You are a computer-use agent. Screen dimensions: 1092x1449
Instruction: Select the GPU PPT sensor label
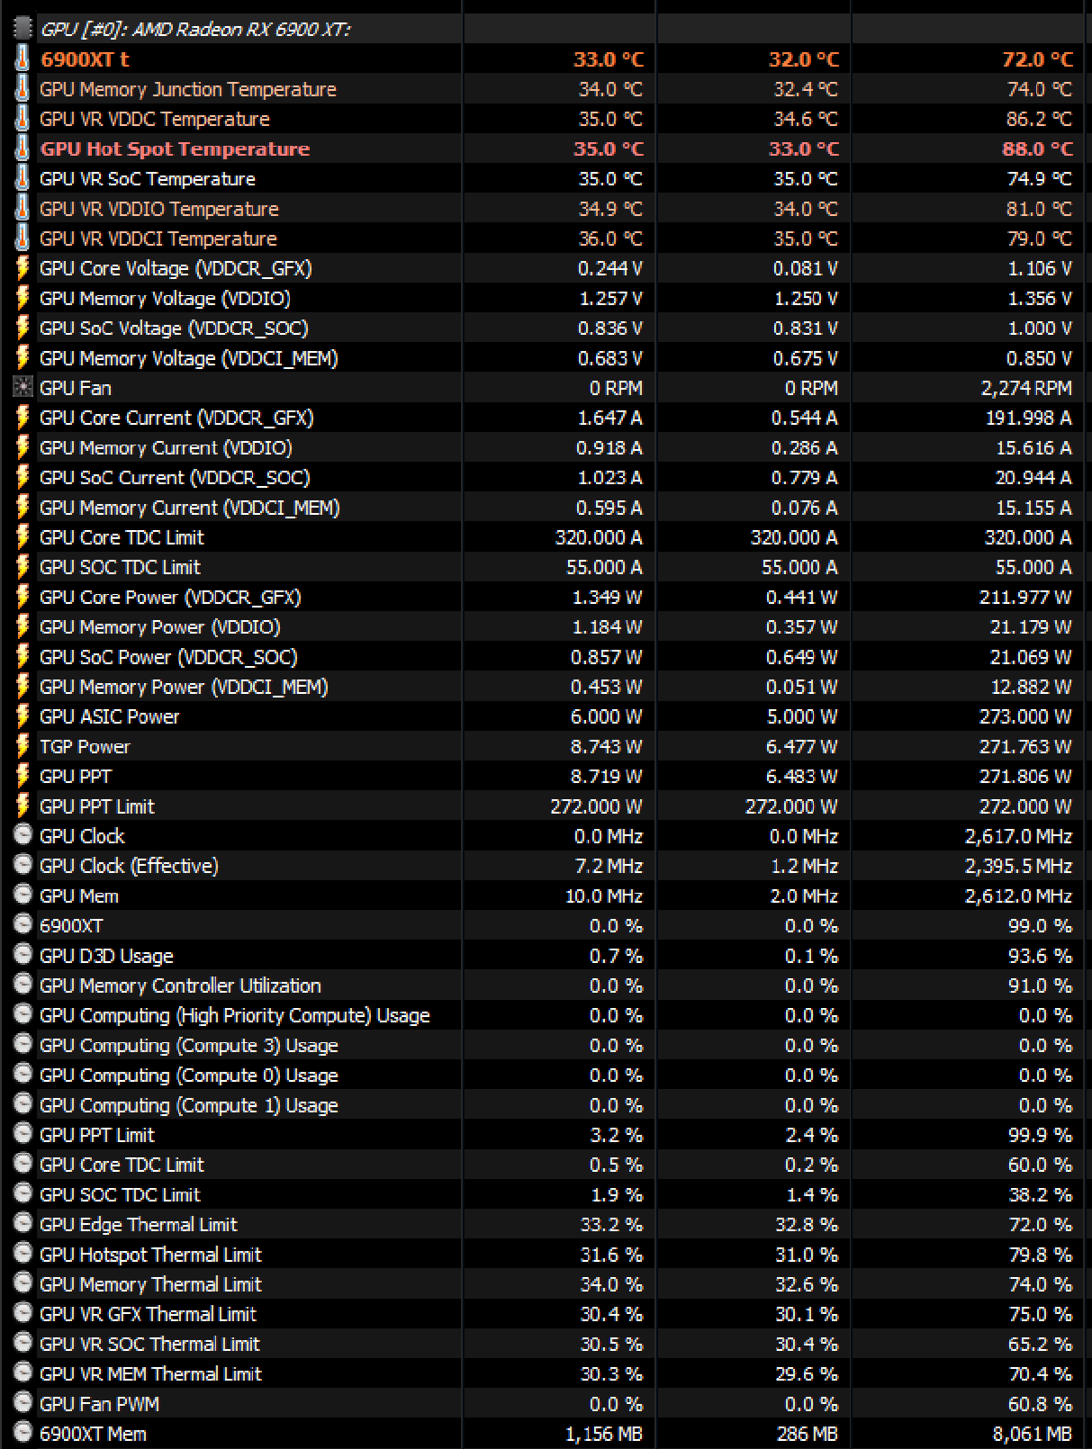tap(76, 777)
